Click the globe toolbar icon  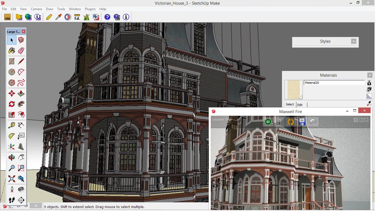pyautogui.click(x=28, y=17)
